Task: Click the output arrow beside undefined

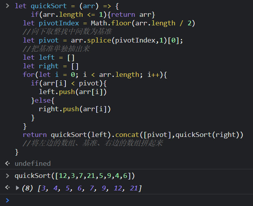Action: 7,163
